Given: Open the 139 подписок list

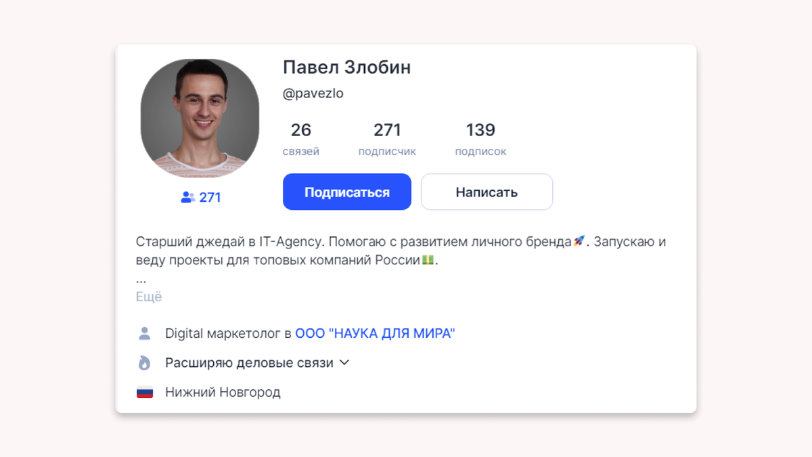Looking at the screenshot, I should tap(480, 139).
